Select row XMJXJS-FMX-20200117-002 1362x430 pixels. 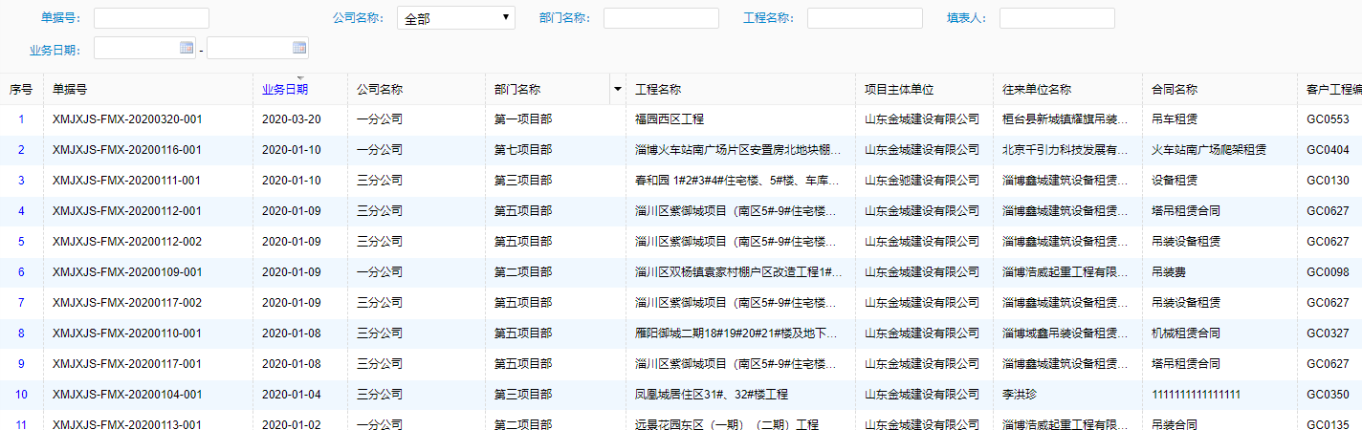click(681, 303)
